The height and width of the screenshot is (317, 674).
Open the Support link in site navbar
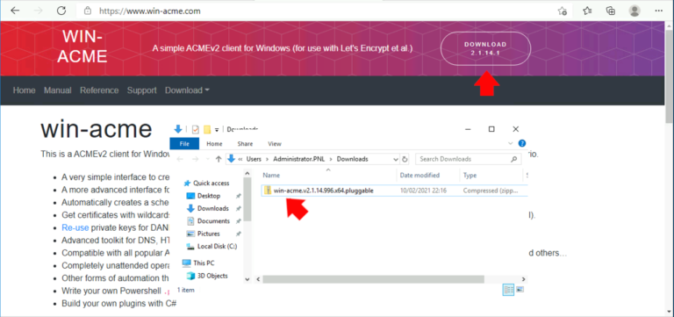pos(142,90)
